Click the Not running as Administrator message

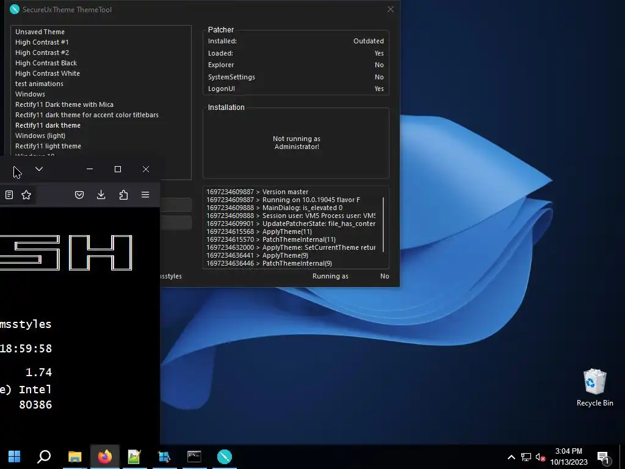click(x=296, y=142)
